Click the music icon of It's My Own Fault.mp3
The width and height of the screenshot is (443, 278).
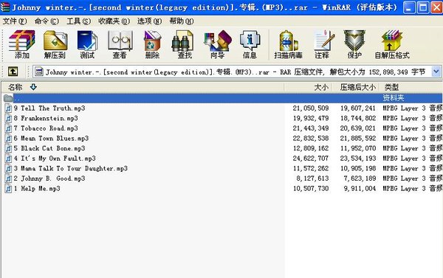pos(8,159)
